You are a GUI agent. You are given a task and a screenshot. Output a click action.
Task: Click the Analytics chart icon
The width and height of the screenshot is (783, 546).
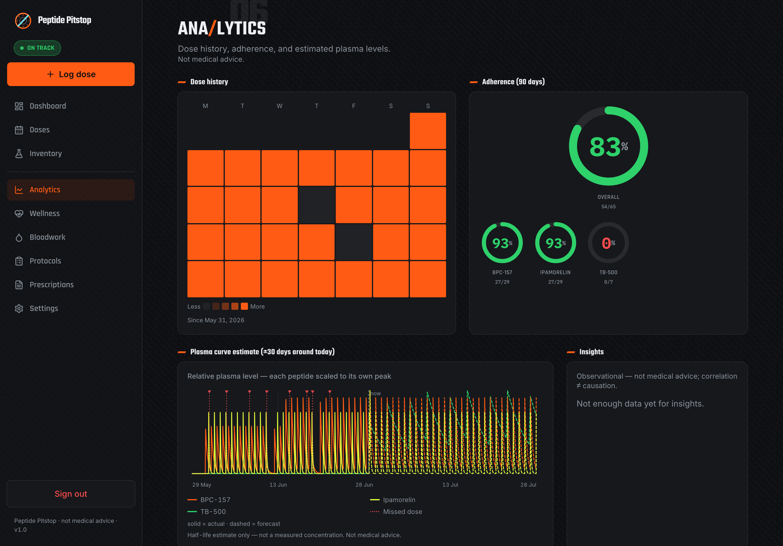tap(19, 190)
